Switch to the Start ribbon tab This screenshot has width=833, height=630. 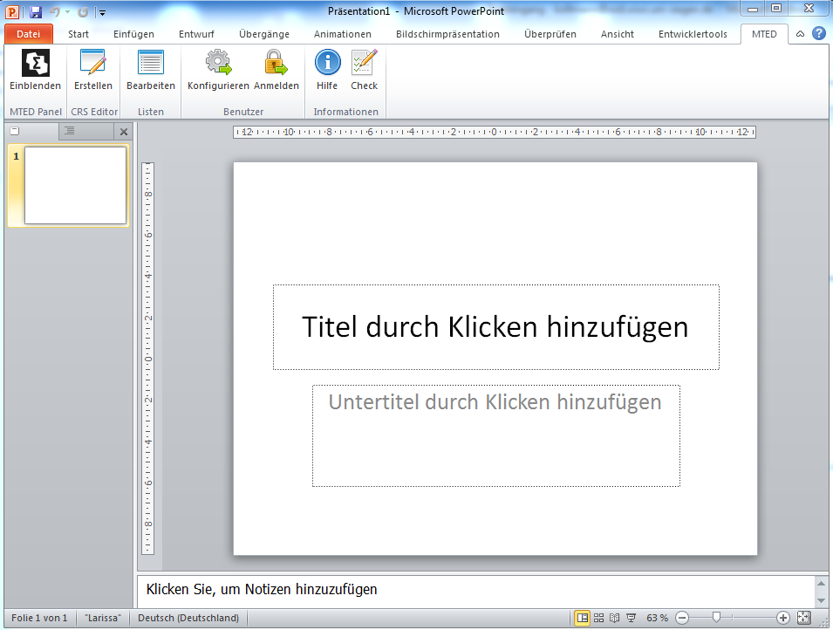point(79,34)
